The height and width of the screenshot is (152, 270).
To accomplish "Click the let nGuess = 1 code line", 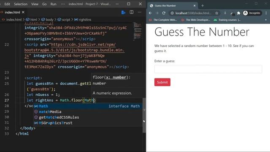I will click(43, 95).
